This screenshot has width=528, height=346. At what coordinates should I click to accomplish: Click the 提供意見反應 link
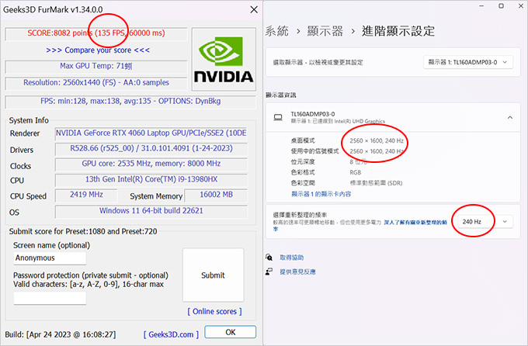297,272
